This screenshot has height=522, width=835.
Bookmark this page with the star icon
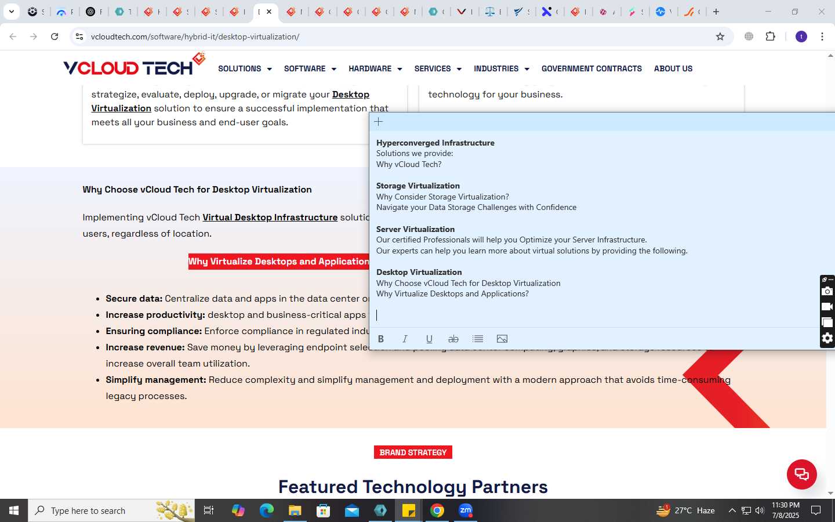[x=720, y=37]
